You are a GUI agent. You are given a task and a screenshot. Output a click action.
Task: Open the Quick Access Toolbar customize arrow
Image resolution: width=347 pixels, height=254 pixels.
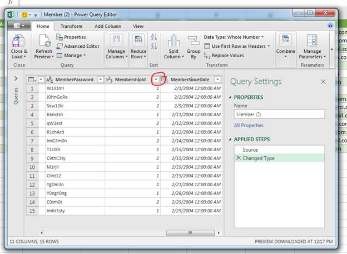(36, 15)
